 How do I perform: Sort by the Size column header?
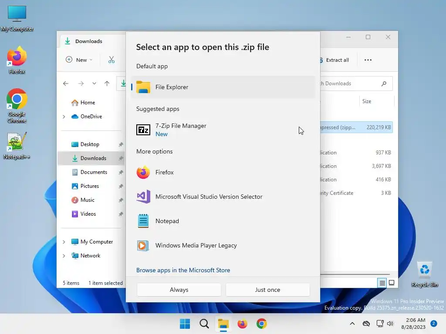376,101
